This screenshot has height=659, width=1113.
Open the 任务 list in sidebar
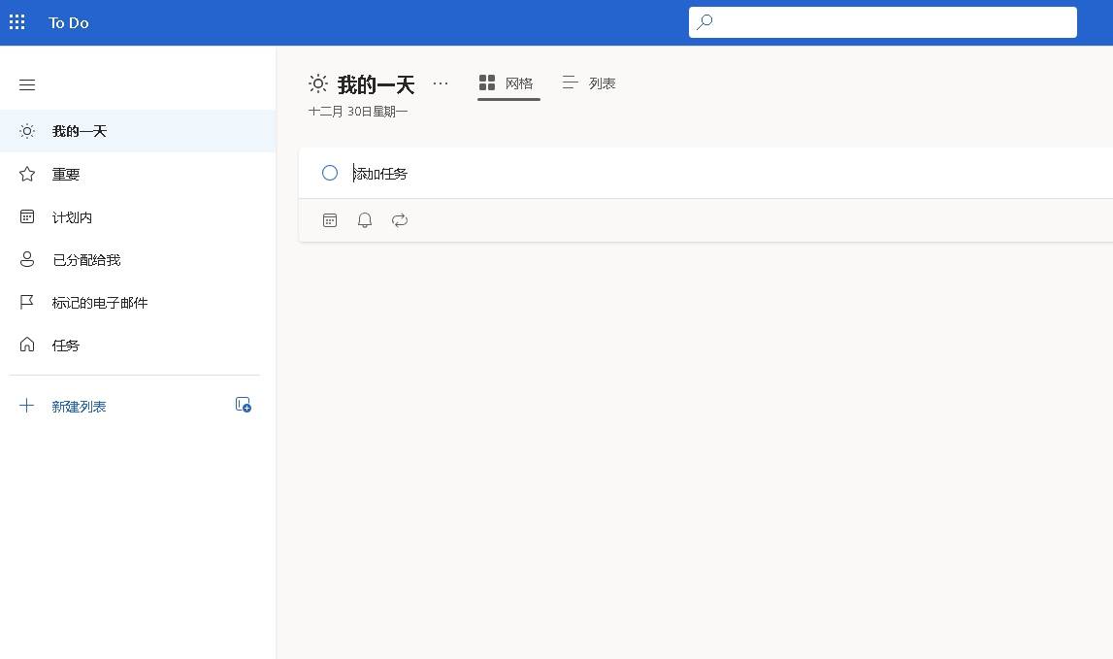(138, 346)
